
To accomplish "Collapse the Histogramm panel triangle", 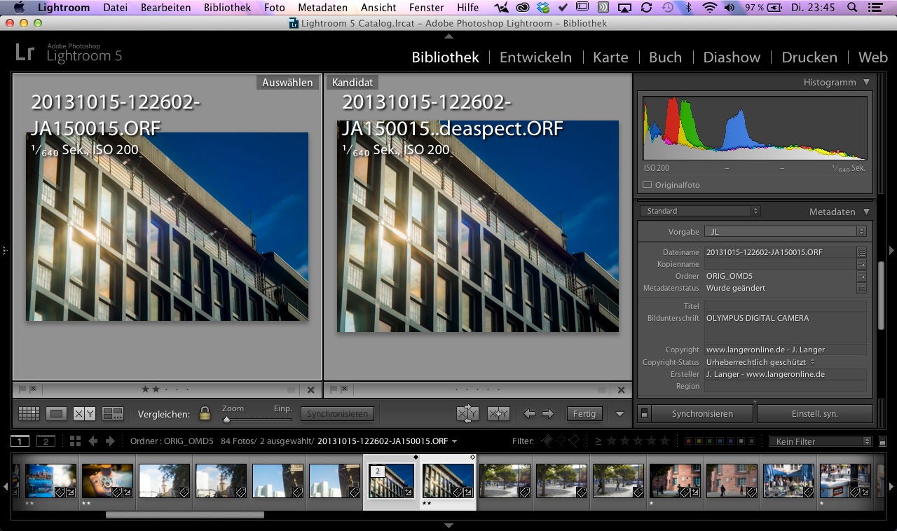I will [867, 83].
